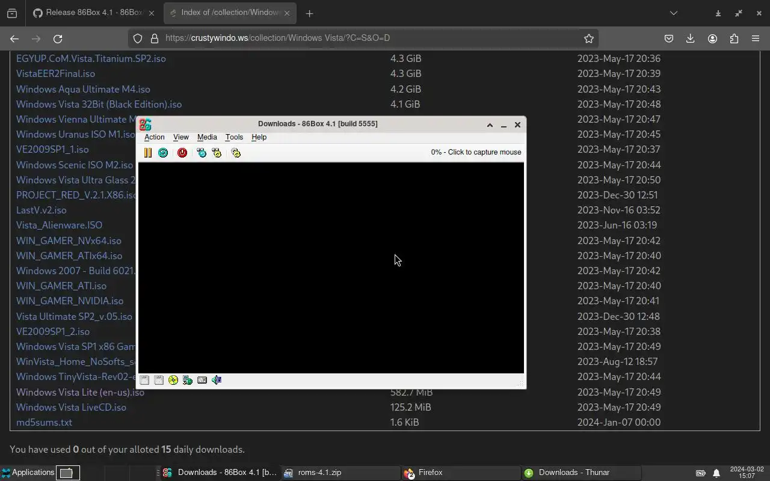This screenshot has height=481, width=770.
Task: Reload the current page in Firefox
Action: coord(58,38)
